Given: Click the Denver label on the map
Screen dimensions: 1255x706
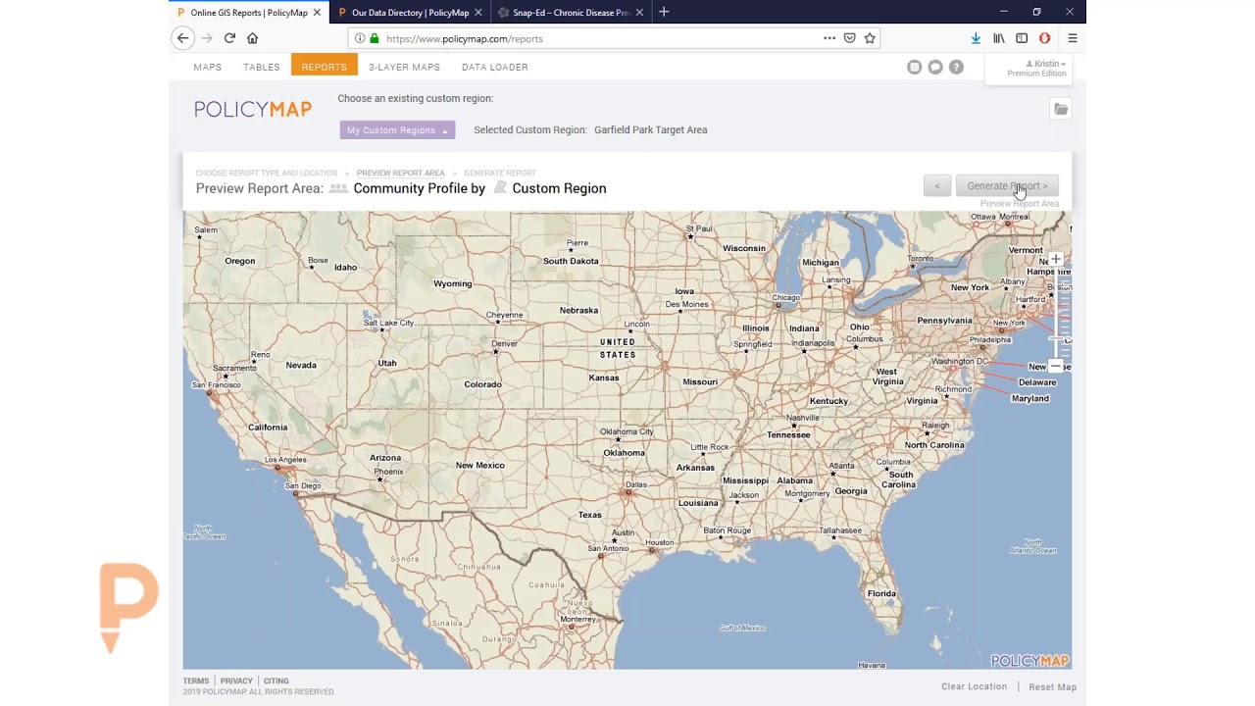Looking at the screenshot, I should (x=504, y=344).
